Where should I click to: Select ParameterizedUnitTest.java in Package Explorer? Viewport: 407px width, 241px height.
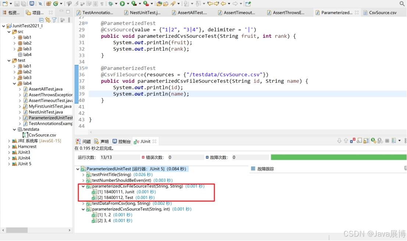pyautogui.click(x=48, y=118)
